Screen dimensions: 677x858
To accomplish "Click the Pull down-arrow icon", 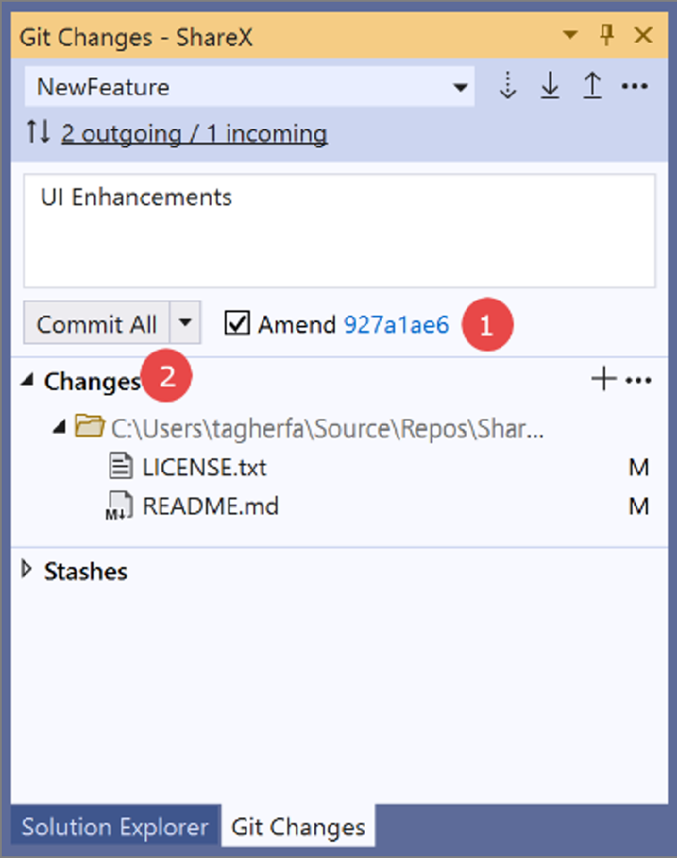I will 551,87.
